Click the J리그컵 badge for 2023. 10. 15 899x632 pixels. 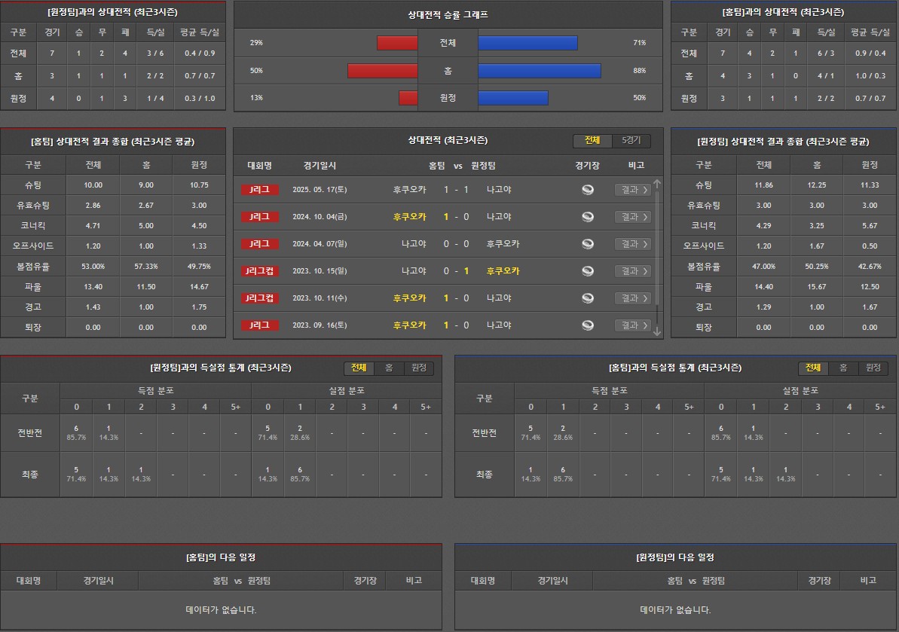pos(260,271)
